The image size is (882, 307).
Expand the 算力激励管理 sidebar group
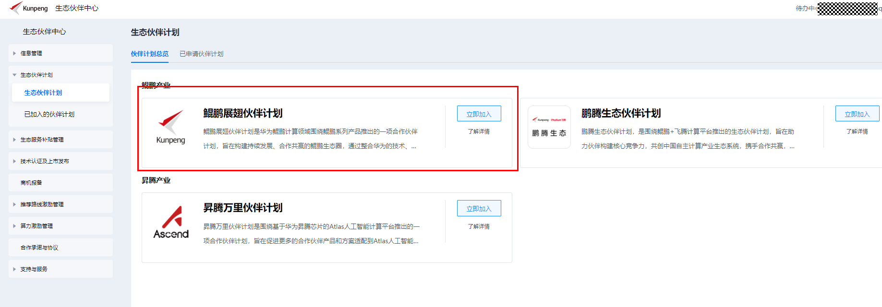[60, 226]
